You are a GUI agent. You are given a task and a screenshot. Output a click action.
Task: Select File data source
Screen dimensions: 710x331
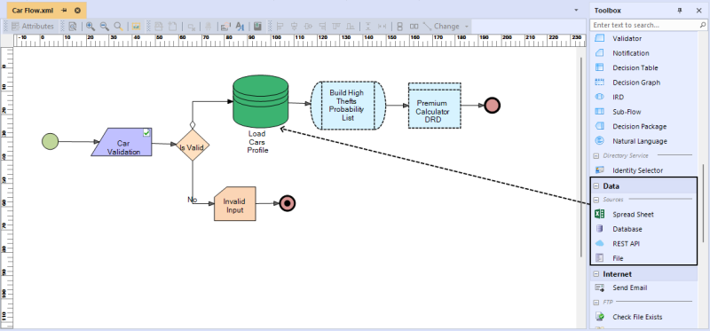click(x=618, y=258)
